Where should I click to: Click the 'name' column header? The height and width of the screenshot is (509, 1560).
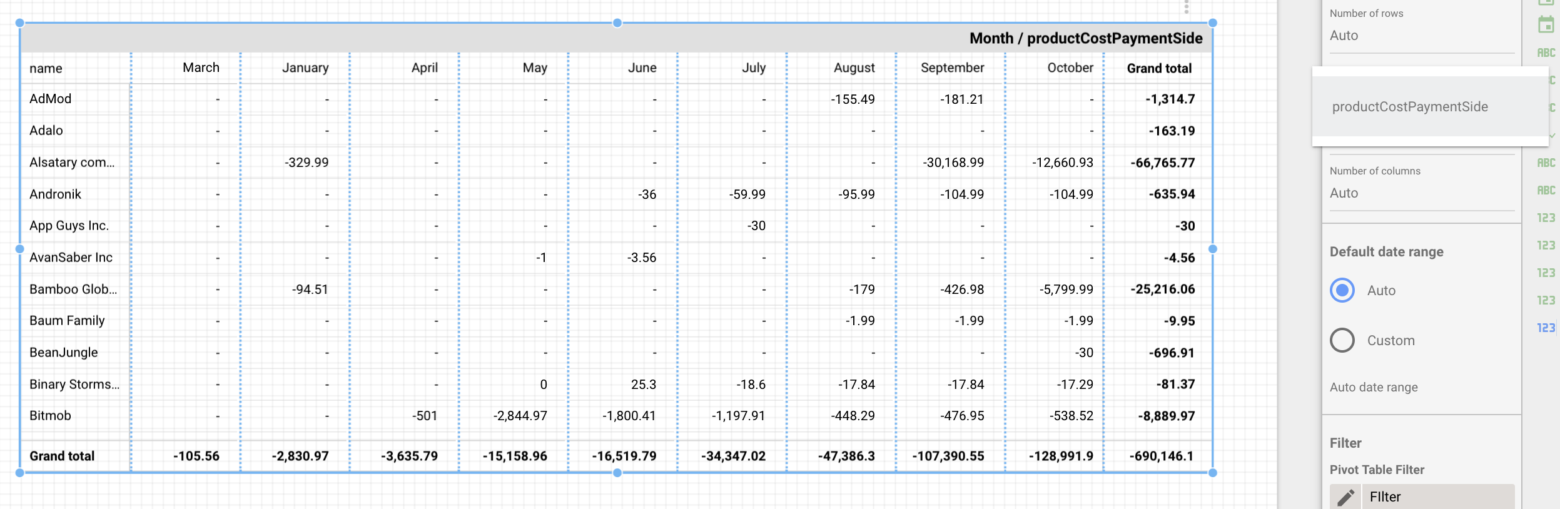46,68
